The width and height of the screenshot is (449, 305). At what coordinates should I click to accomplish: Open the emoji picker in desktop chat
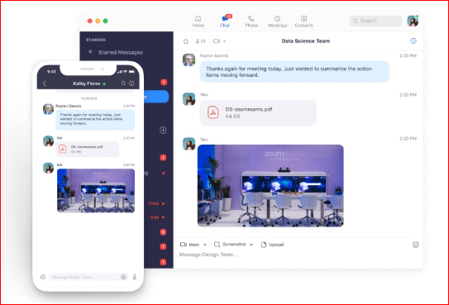click(415, 245)
